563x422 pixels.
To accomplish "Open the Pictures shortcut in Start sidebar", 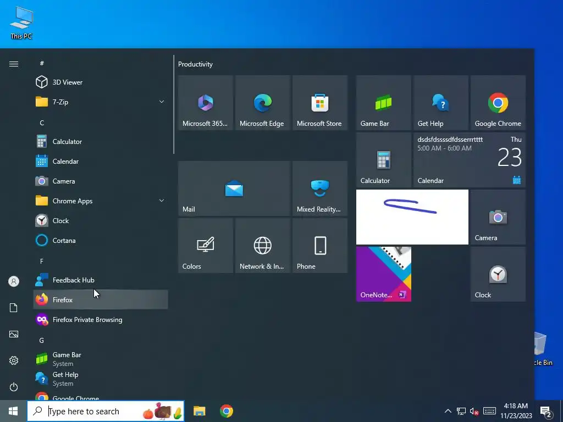I will pos(14,334).
